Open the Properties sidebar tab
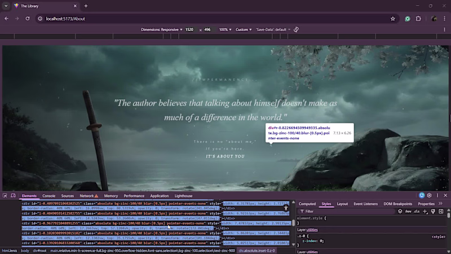 pos(426,204)
